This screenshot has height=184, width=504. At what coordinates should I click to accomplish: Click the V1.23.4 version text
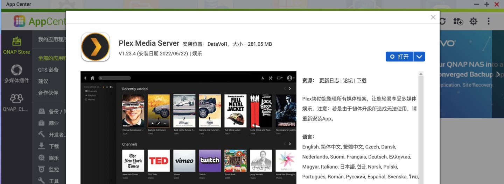coord(127,54)
